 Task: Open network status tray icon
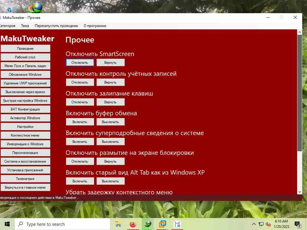pos(261,224)
